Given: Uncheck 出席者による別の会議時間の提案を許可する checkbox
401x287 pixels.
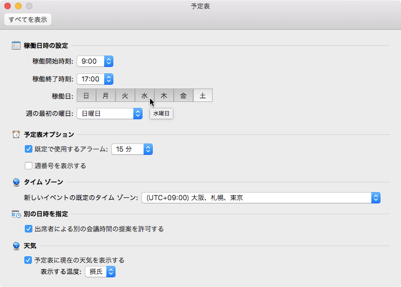Looking at the screenshot, I should click(x=29, y=229).
